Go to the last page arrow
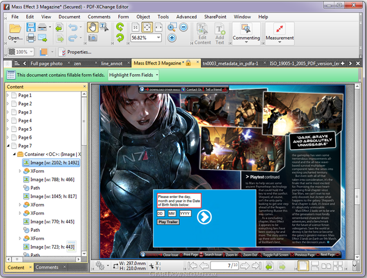This screenshot has width=367, height=278. [257, 266]
